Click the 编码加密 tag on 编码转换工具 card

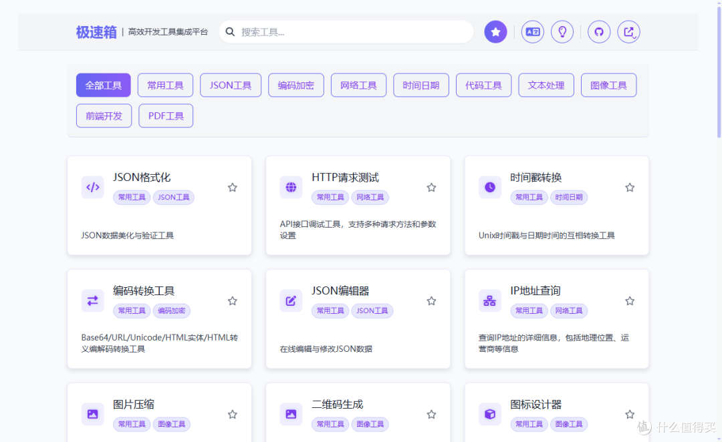click(x=172, y=311)
